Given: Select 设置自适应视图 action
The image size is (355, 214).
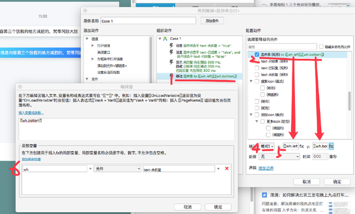Looking at the screenshot, I should 109,72.
